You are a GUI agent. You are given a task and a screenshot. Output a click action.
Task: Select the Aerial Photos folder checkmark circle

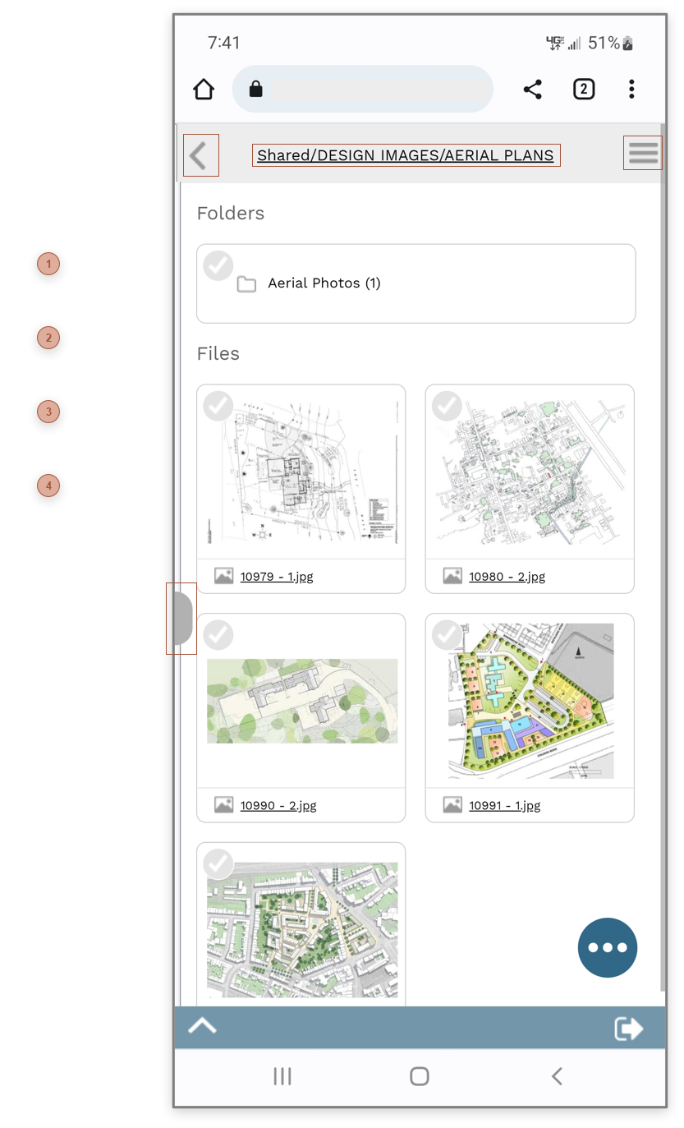point(218,265)
